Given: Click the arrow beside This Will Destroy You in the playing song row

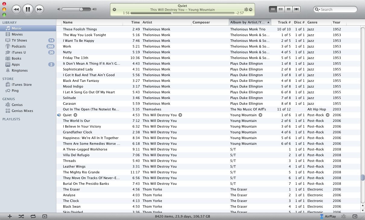Looking at the screenshot, I should (180, 115).
